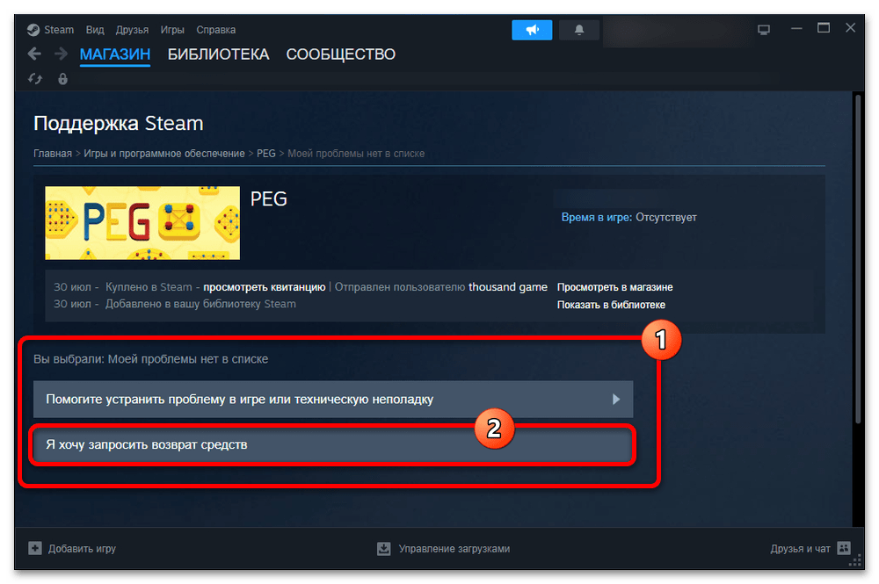
Task: Click the Steam logo icon in menu bar
Action: point(33,30)
